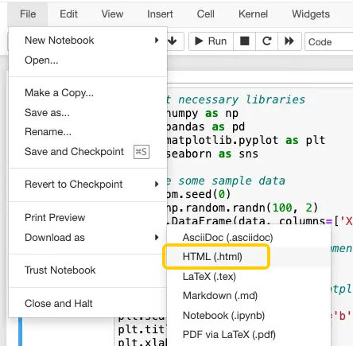The width and height of the screenshot is (353, 346).
Task: Select Make a Copy...
Action: pyautogui.click(x=87, y=93)
